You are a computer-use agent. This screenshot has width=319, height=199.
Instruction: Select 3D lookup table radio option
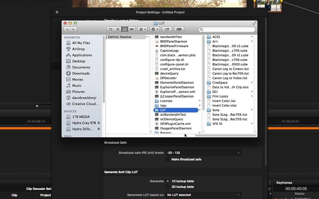(x=168, y=187)
